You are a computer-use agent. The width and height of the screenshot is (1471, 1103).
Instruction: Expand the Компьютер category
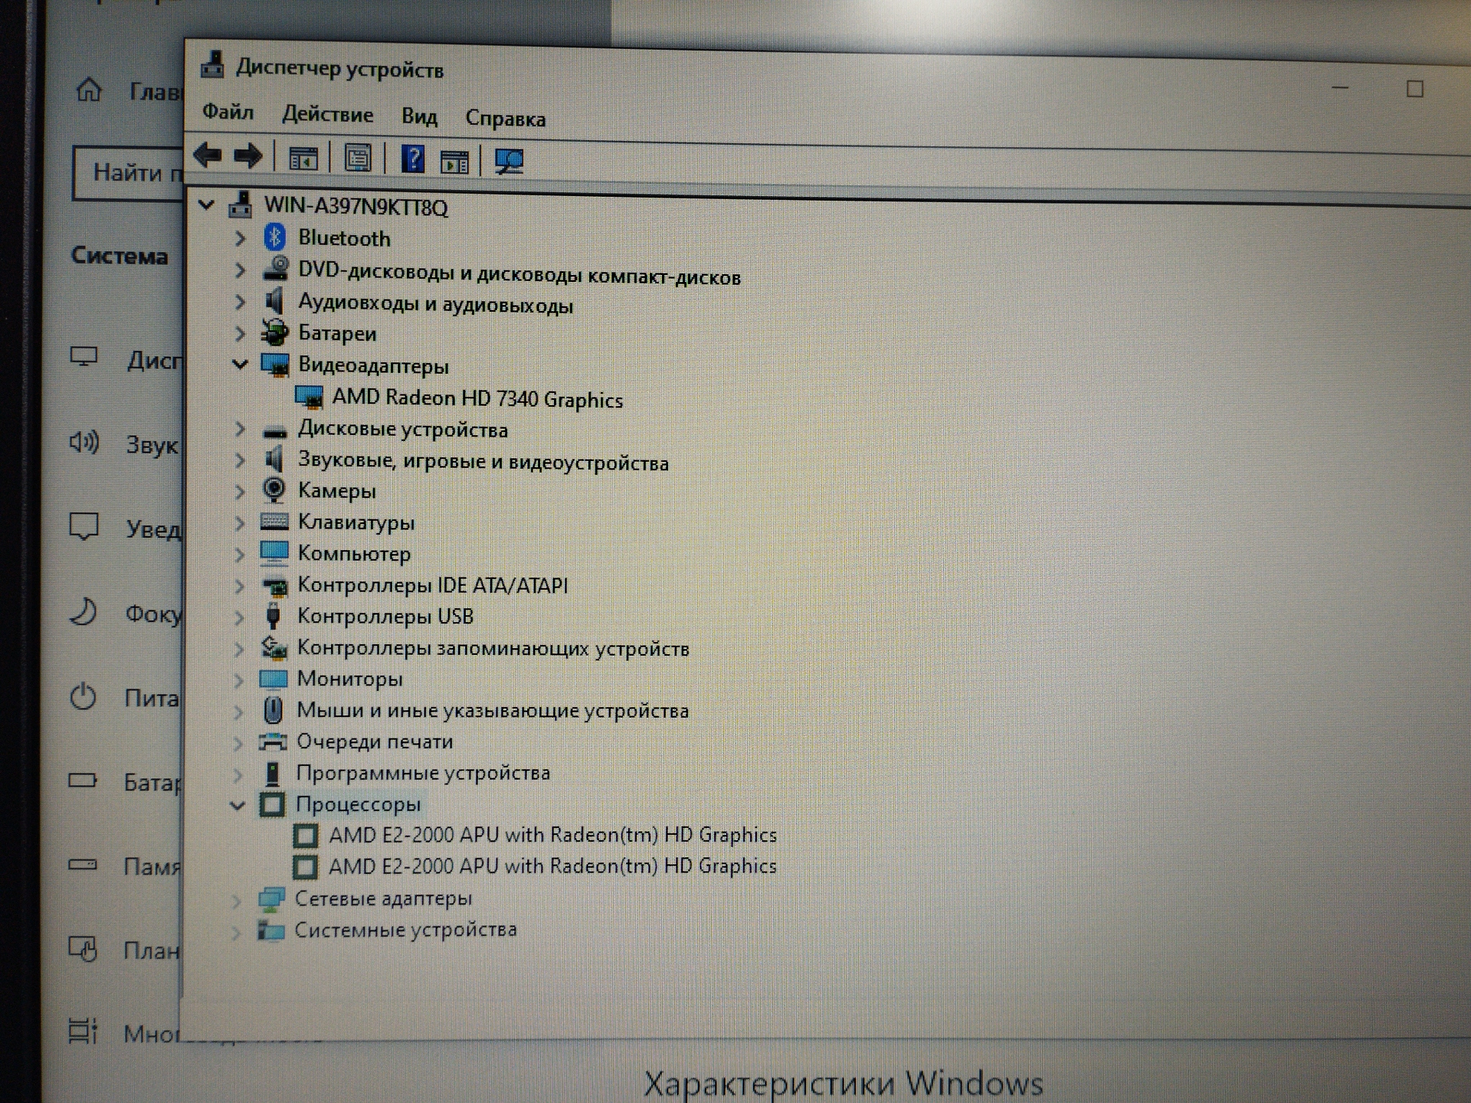[x=239, y=555]
